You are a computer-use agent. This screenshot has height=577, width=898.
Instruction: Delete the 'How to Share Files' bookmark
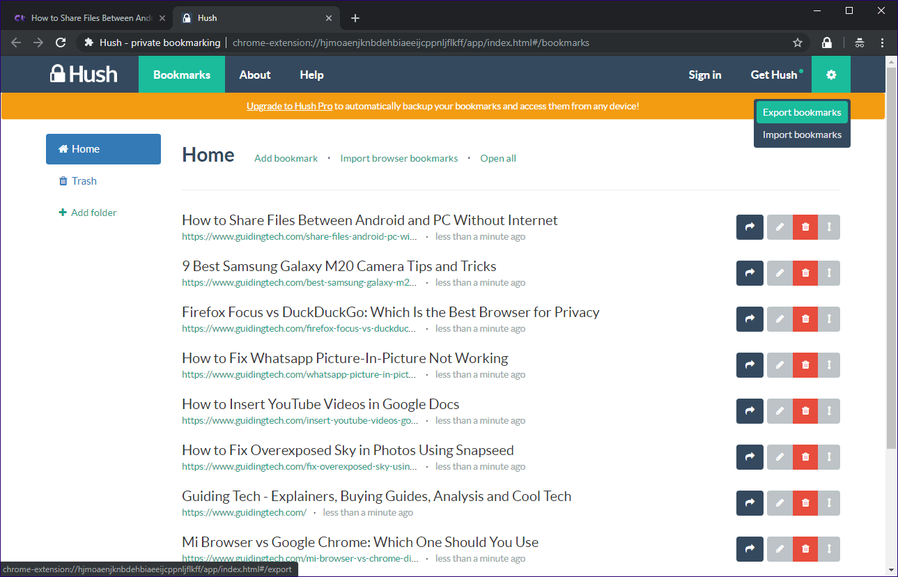coord(805,227)
